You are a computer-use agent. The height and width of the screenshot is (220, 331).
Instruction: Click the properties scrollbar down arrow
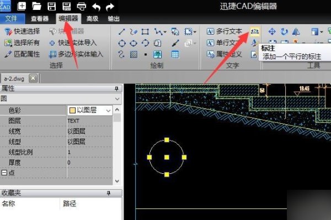pos(117,181)
